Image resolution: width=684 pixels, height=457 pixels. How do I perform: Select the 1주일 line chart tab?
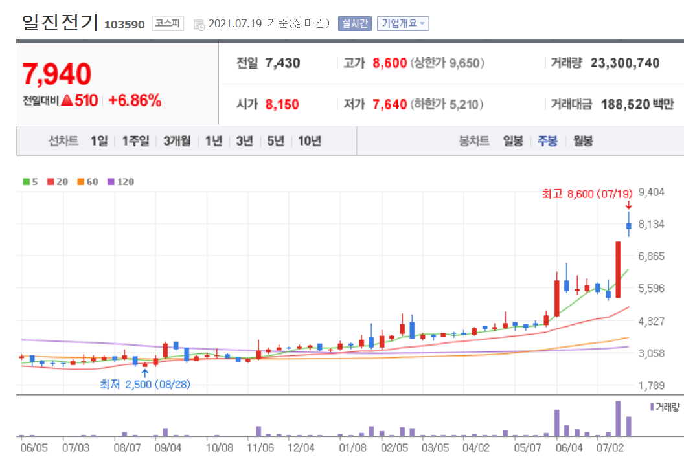135,141
